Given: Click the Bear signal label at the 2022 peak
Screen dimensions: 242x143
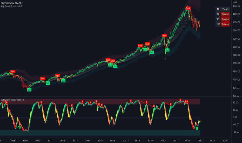Looking at the screenshot, I should 188,8.
